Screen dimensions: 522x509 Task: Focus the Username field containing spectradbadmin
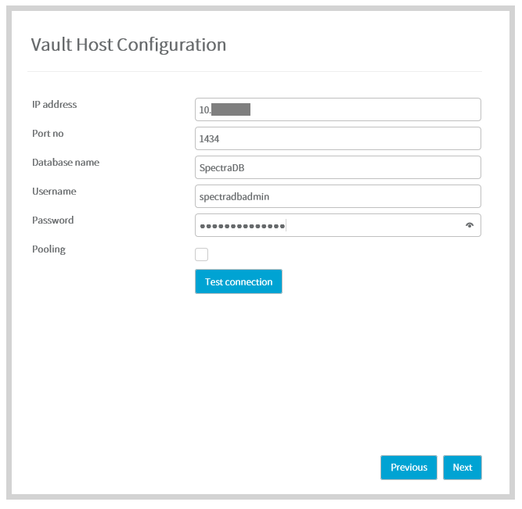[x=337, y=196]
